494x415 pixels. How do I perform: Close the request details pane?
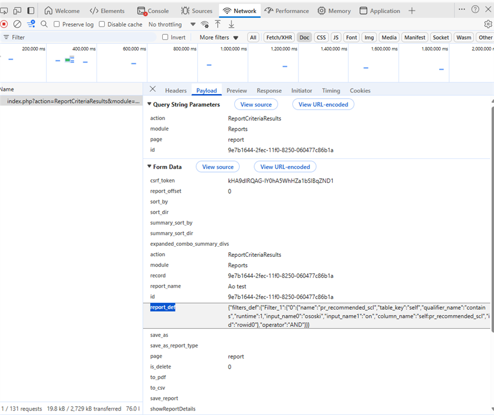coord(153,90)
